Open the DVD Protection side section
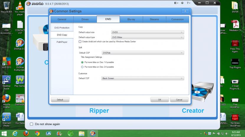This screenshot has width=245, height=137. (62, 28)
